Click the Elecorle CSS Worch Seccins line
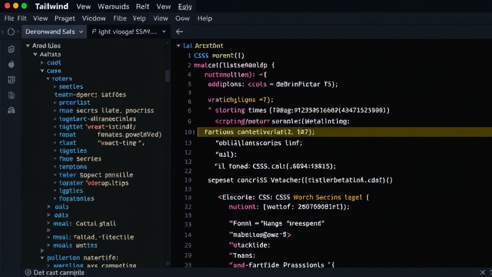 (x=294, y=197)
